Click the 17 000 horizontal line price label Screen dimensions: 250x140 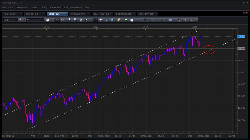tap(241, 49)
